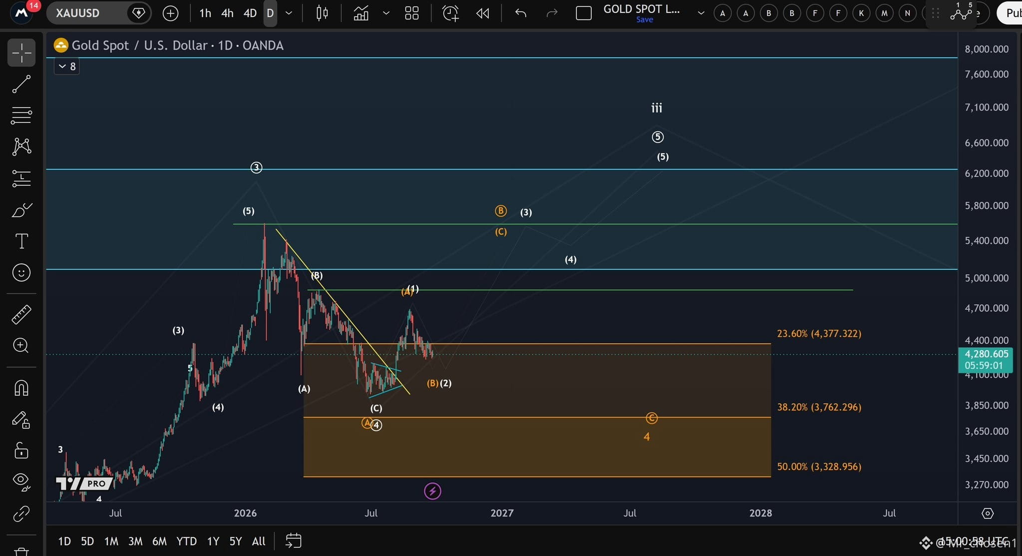Image resolution: width=1022 pixels, height=556 pixels.
Task: Switch to the 4h timeframe
Action: point(227,13)
